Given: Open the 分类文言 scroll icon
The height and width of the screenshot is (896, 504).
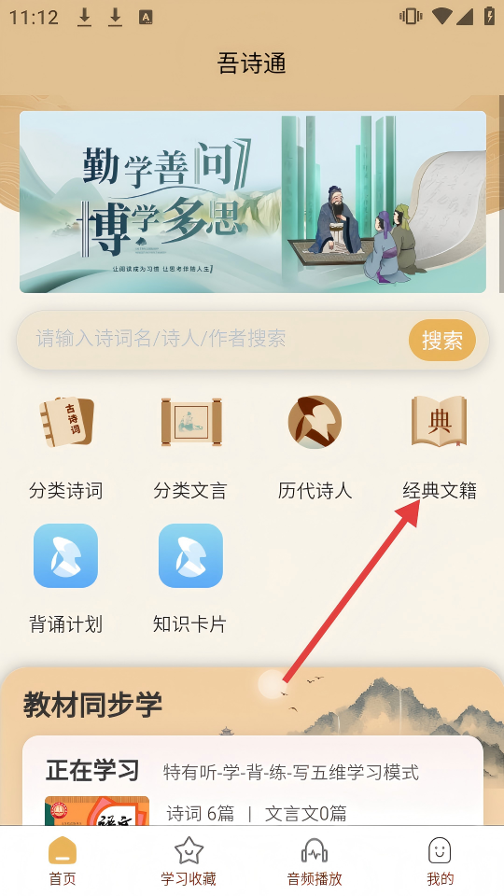Looking at the screenshot, I should coord(190,422).
